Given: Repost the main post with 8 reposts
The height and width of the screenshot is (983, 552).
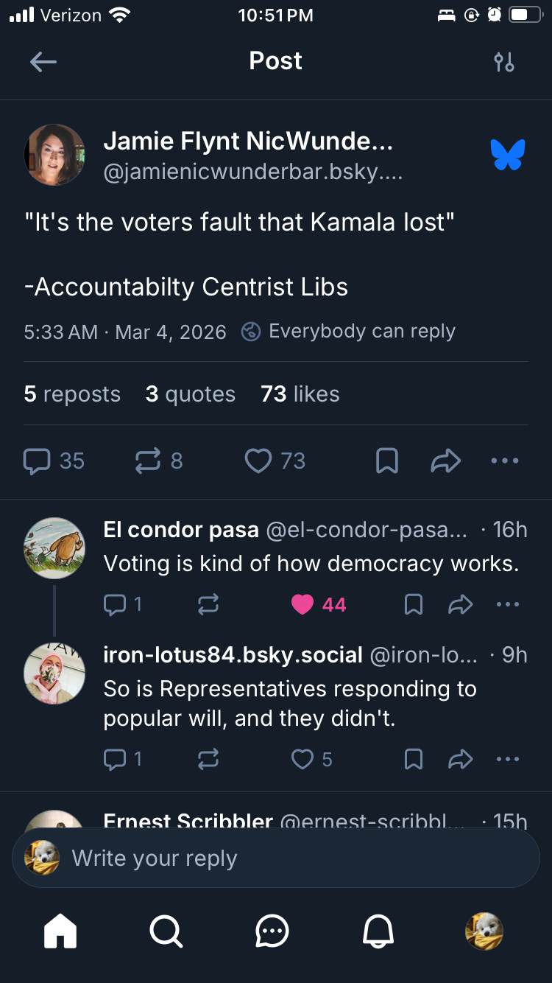Looking at the screenshot, I should pos(148,461).
